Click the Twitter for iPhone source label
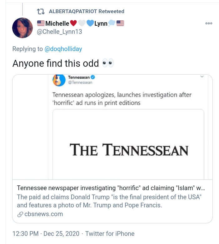The height and width of the screenshot is (244, 219). coord(110,234)
